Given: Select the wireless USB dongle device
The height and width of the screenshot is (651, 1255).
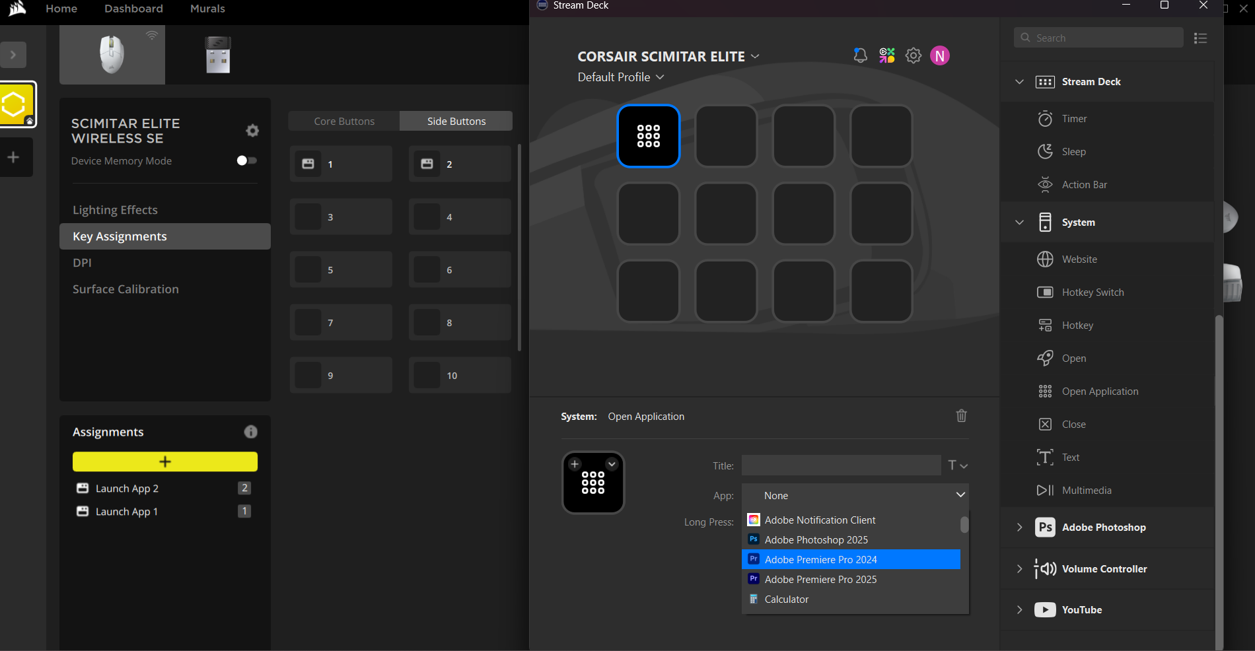Looking at the screenshot, I should pos(218,55).
